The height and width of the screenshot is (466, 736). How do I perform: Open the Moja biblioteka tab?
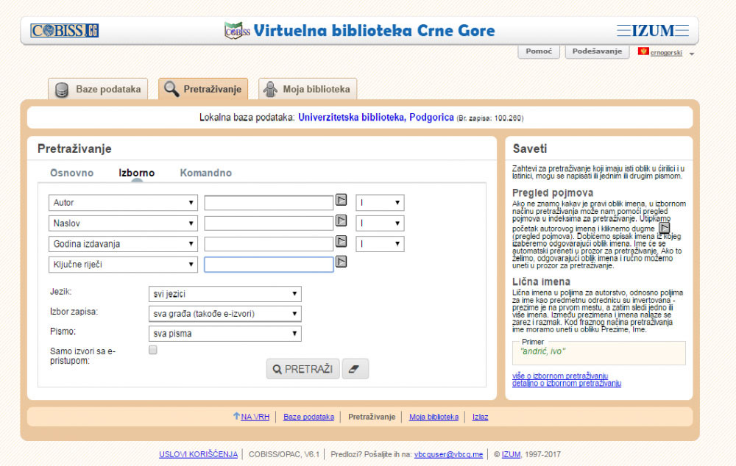[308, 89]
